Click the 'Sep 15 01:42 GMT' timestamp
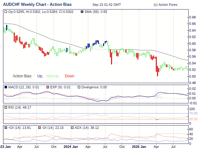This screenshot has height=150, width=199. pyautogui.click(x=107, y=5)
